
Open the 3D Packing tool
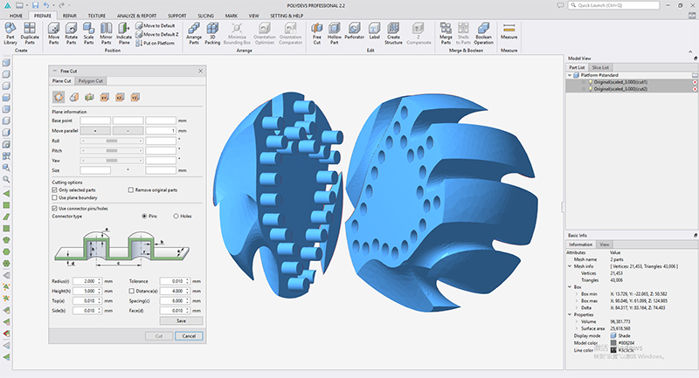pos(212,33)
